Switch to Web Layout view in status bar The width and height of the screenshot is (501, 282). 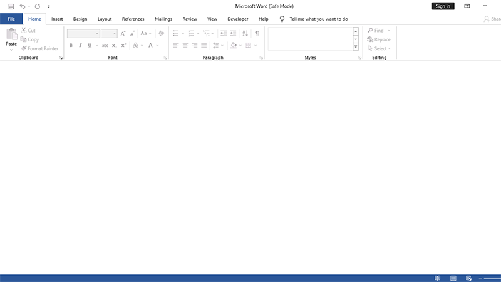pyautogui.click(x=468, y=278)
